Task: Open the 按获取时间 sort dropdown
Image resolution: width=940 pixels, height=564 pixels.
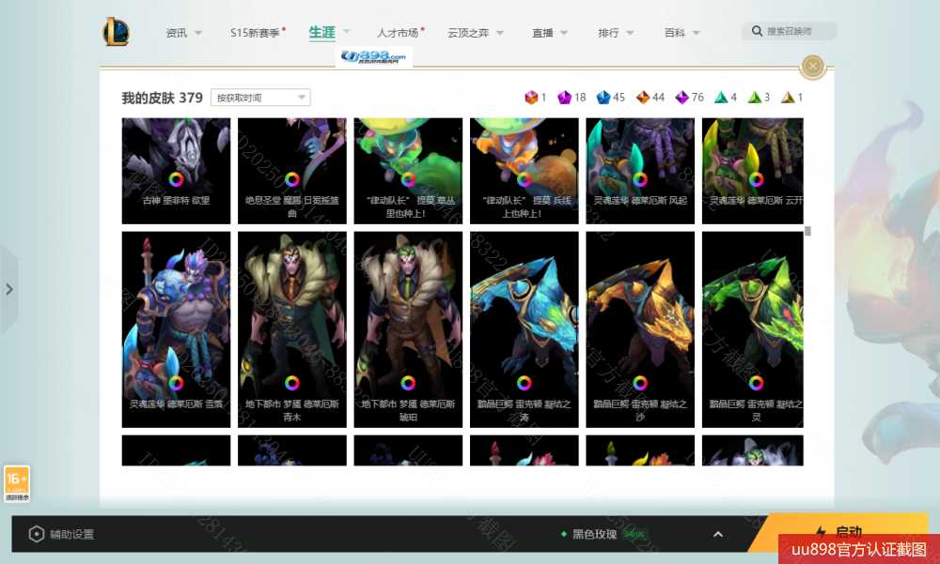Action: pyautogui.click(x=260, y=97)
